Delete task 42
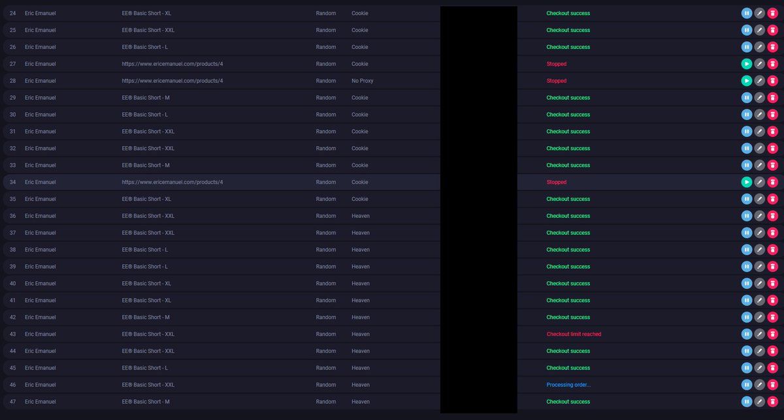This screenshot has height=420, width=784. pos(772,317)
